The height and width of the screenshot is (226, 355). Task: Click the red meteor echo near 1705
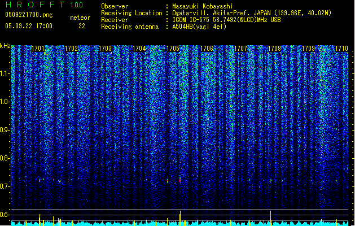pos(180,180)
